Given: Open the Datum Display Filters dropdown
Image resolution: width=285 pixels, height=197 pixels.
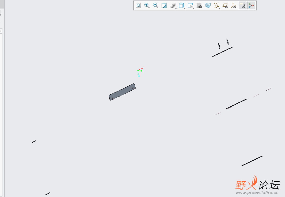Looking at the screenshot, I should [x=216, y=5].
